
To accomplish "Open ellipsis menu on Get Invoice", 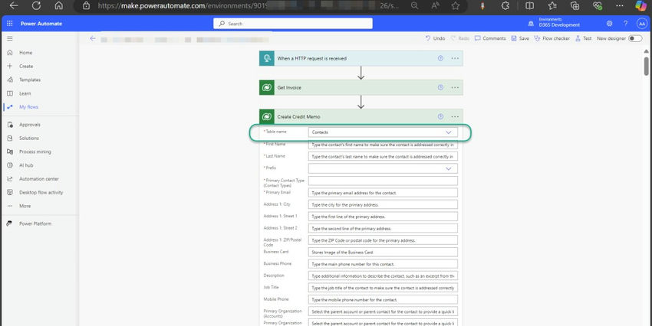I will [455, 87].
